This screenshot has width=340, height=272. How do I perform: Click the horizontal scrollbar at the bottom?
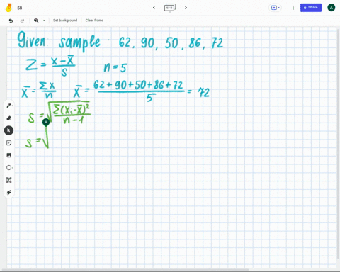coord(125,269)
